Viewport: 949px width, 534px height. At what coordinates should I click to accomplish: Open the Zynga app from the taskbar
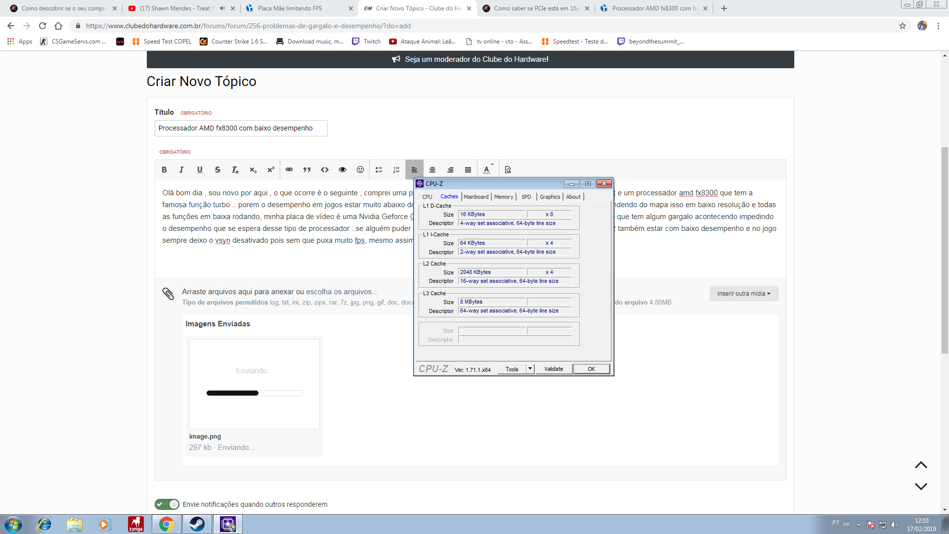coord(135,524)
